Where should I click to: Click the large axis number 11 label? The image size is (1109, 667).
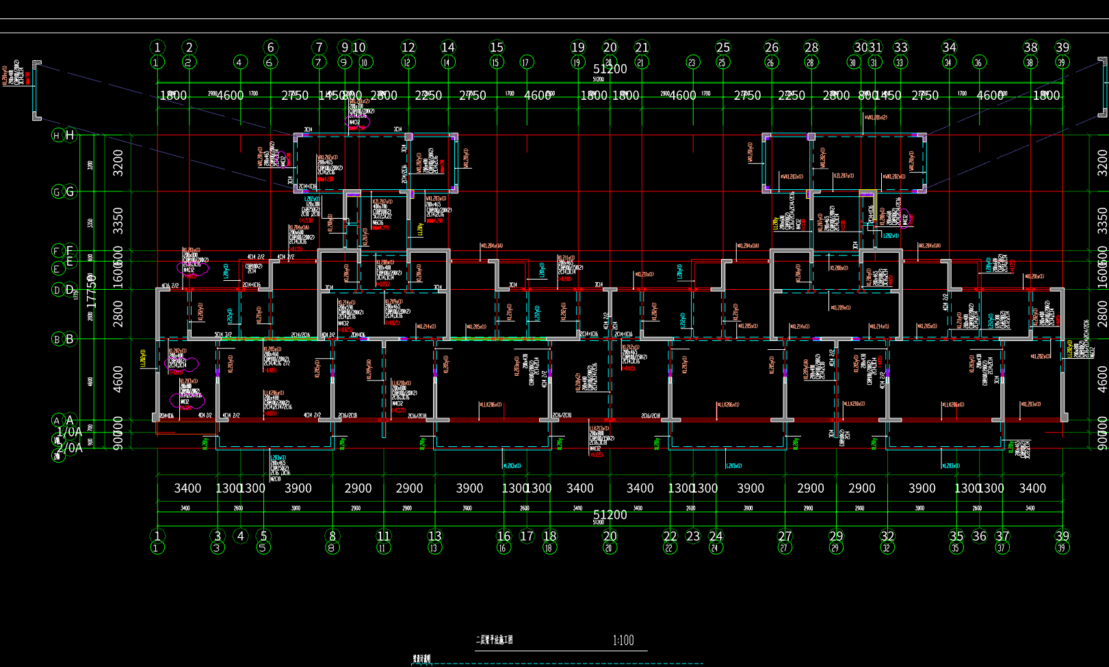coord(384,536)
